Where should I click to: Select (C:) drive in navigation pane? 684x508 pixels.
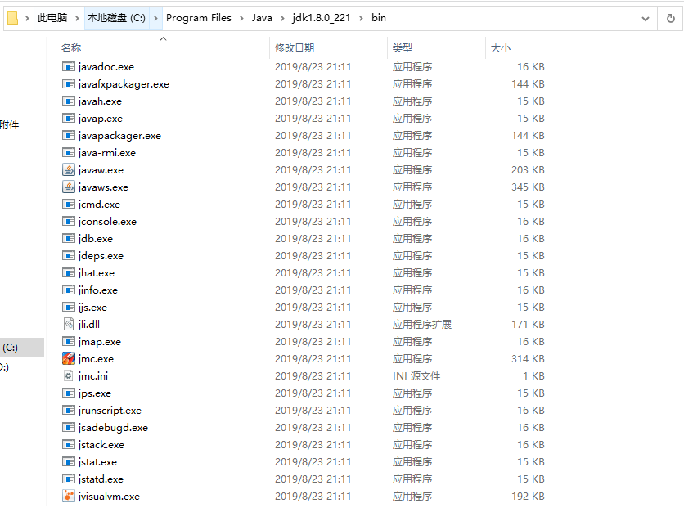pos(22,348)
